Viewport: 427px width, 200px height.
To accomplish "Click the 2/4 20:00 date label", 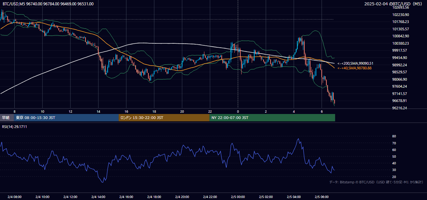I will pyautogui.click(x=182, y=197).
